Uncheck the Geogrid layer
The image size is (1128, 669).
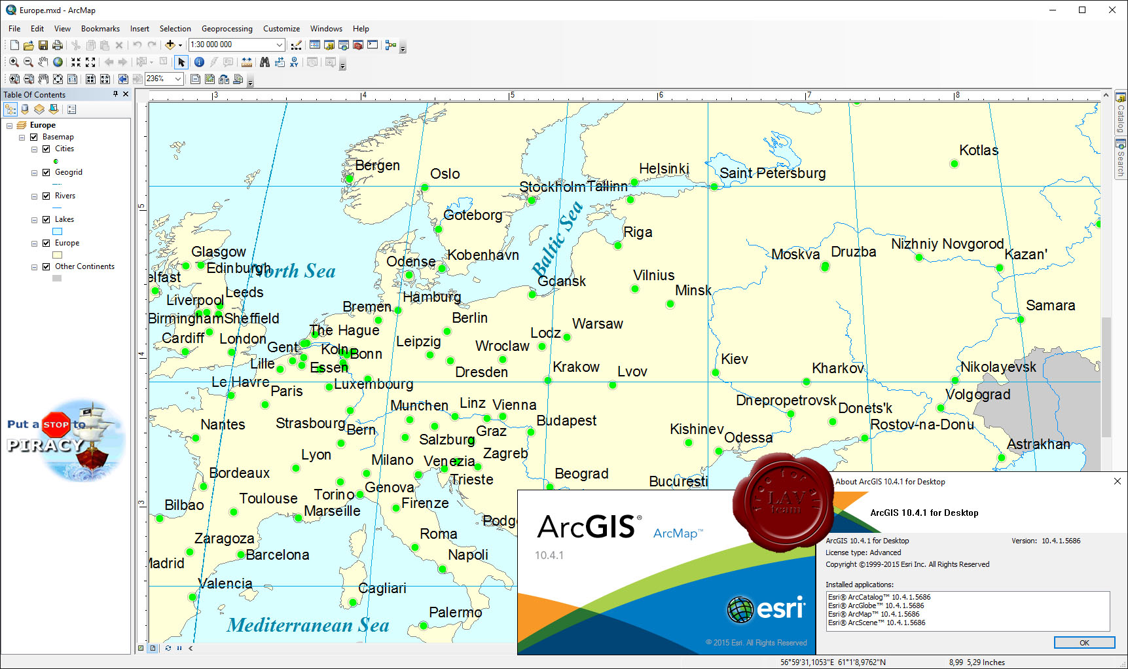pos(46,173)
